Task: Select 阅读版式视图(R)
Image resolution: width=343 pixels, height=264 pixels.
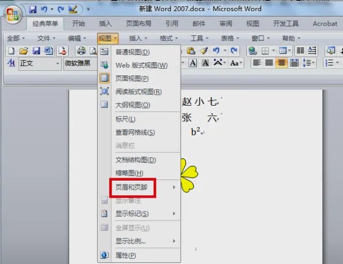Action: tap(139, 91)
